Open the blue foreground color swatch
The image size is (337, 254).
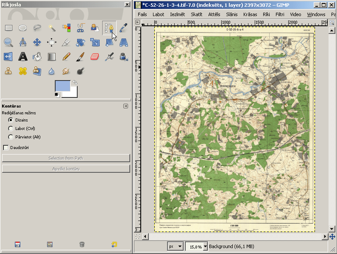[x=63, y=86]
